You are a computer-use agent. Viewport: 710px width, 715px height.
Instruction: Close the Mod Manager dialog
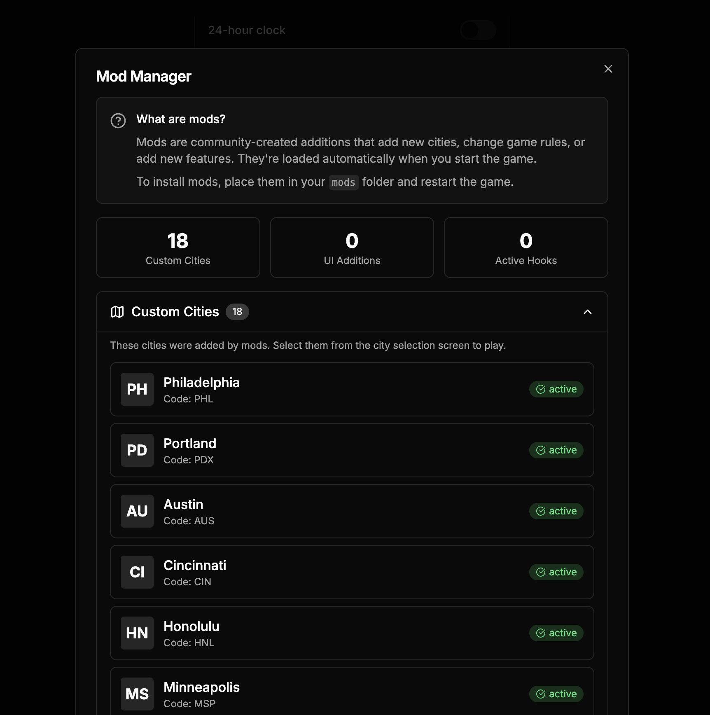click(x=608, y=69)
